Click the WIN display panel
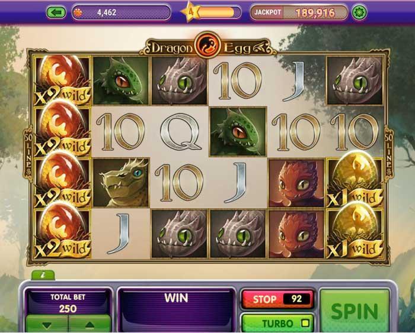The height and width of the screenshot is (333, 415). pyautogui.click(x=176, y=309)
